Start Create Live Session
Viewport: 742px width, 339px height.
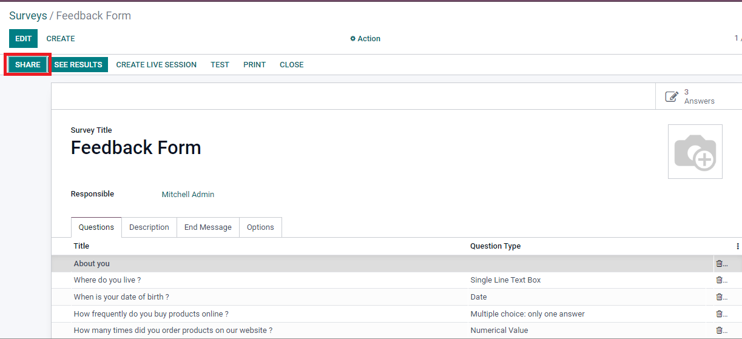(x=157, y=65)
